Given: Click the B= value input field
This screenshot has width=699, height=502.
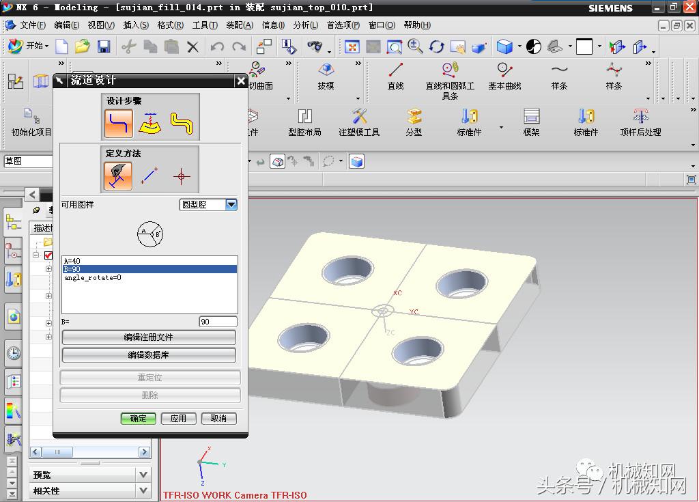Looking at the screenshot, I should click(x=218, y=322).
